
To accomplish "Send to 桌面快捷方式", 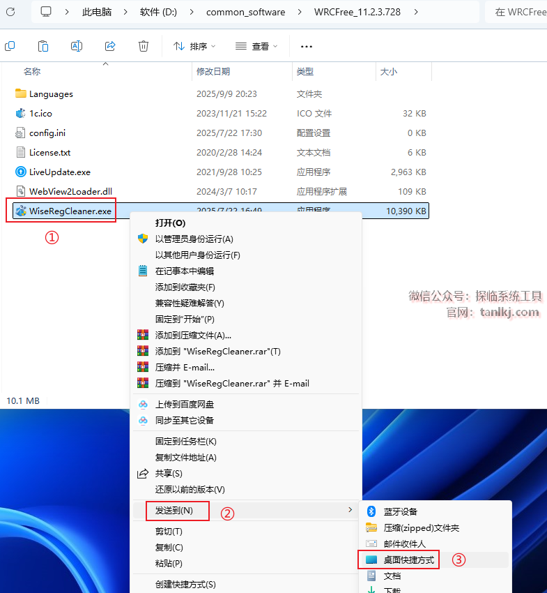I will pyautogui.click(x=435, y=560).
